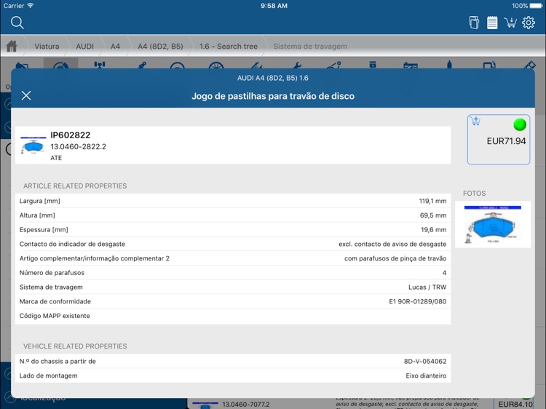Add IP602822 to cart via cart-plus icon
Screen dimensions: 546x409
click(x=475, y=121)
